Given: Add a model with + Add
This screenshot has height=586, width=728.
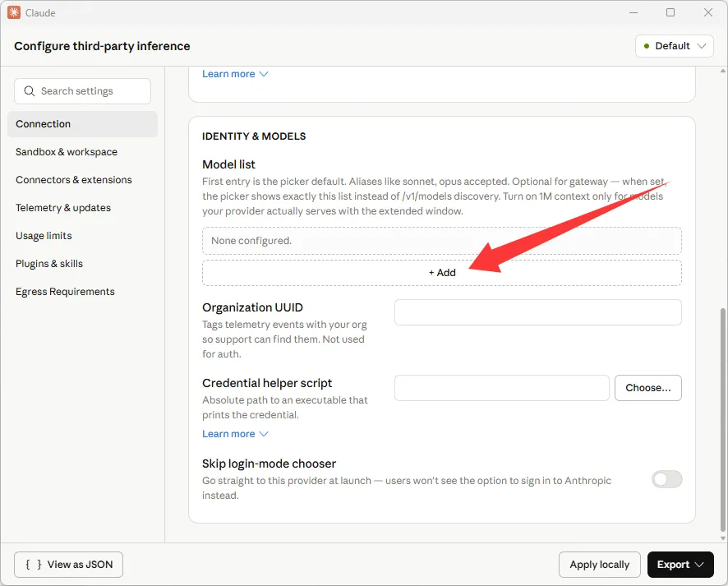Looking at the screenshot, I should click(x=442, y=273).
